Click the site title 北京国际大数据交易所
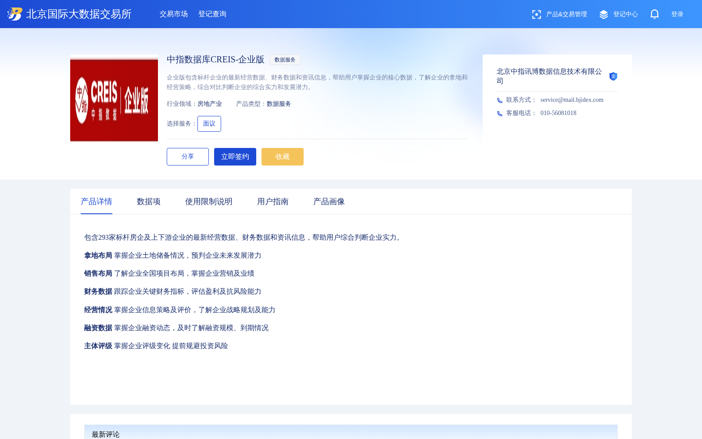 (79, 14)
